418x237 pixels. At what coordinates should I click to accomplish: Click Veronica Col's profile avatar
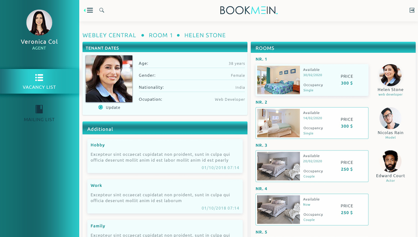coord(39,22)
